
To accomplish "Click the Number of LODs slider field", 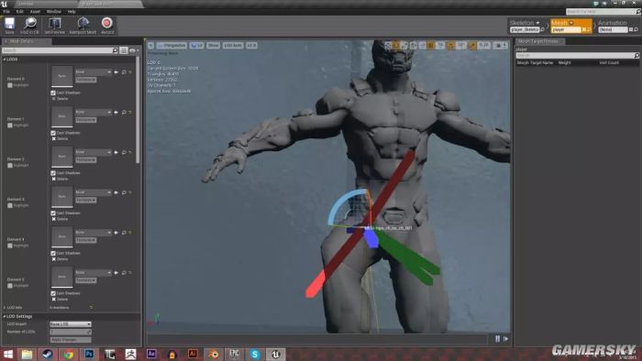I will [x=71, y=332].
